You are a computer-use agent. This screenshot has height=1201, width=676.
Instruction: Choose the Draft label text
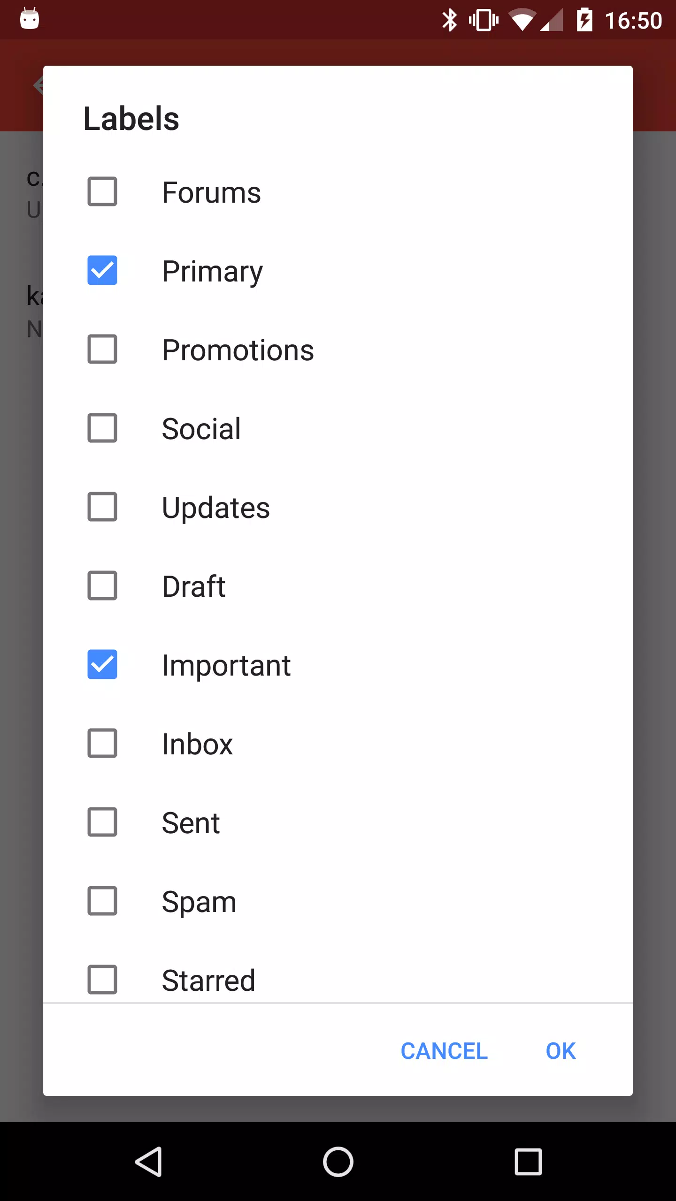pos(193,586)
